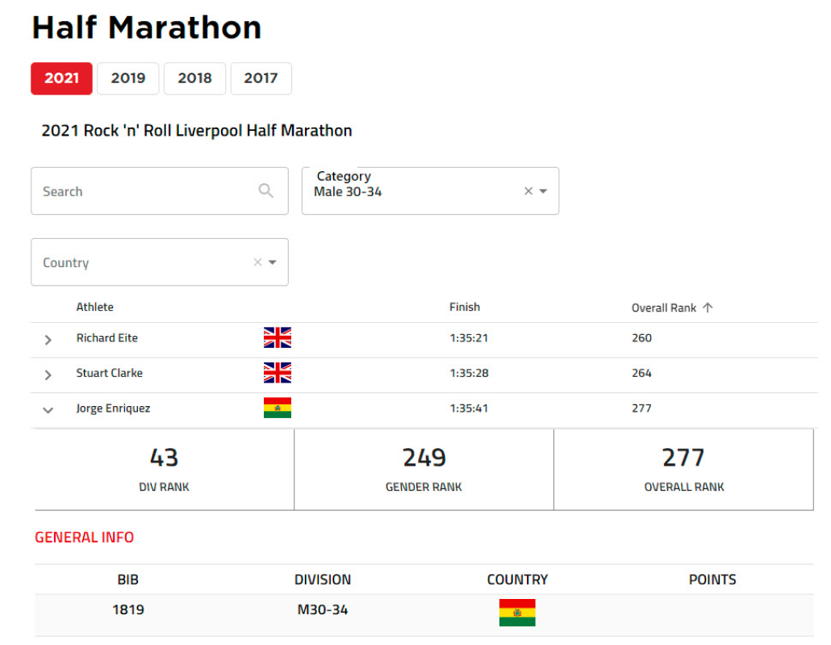The height and width of the screenshot is (645, 831).
Task: Collapse Jorge Enriquez's expanded row
Action: pos(48,410)
